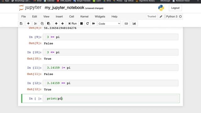The image size is (201, 113).
Task: Open the Github bookmark
Action: point(129,1)
